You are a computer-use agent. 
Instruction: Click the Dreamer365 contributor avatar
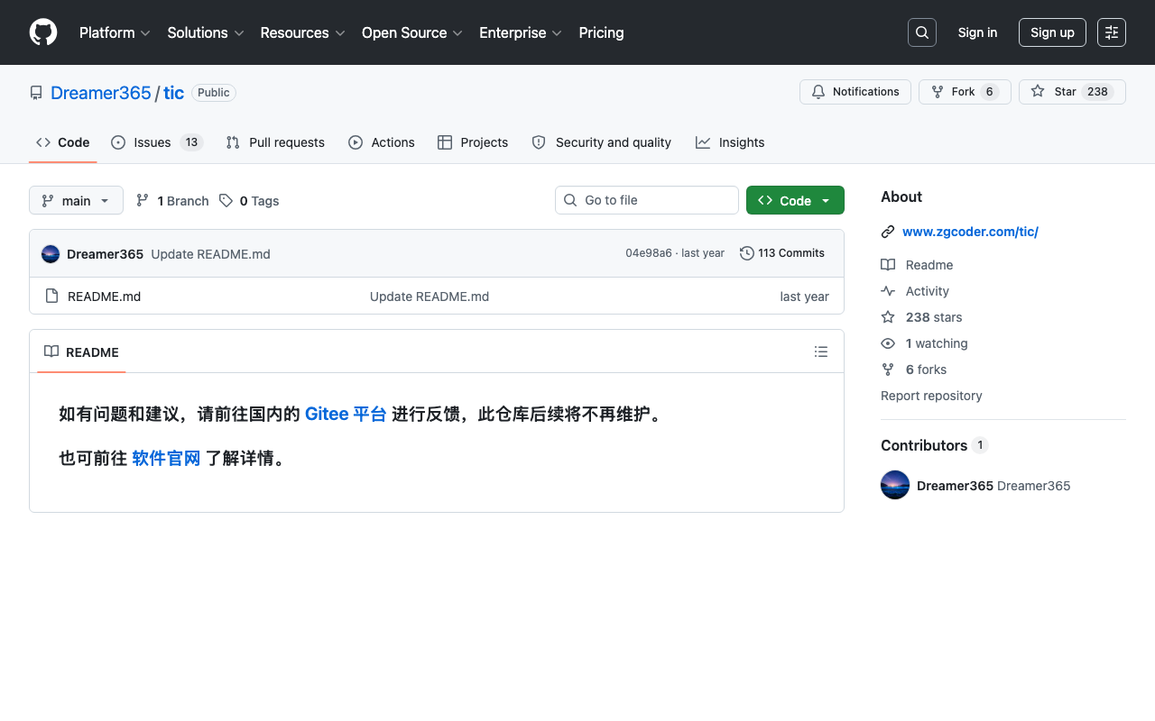(x=895, y=485)
